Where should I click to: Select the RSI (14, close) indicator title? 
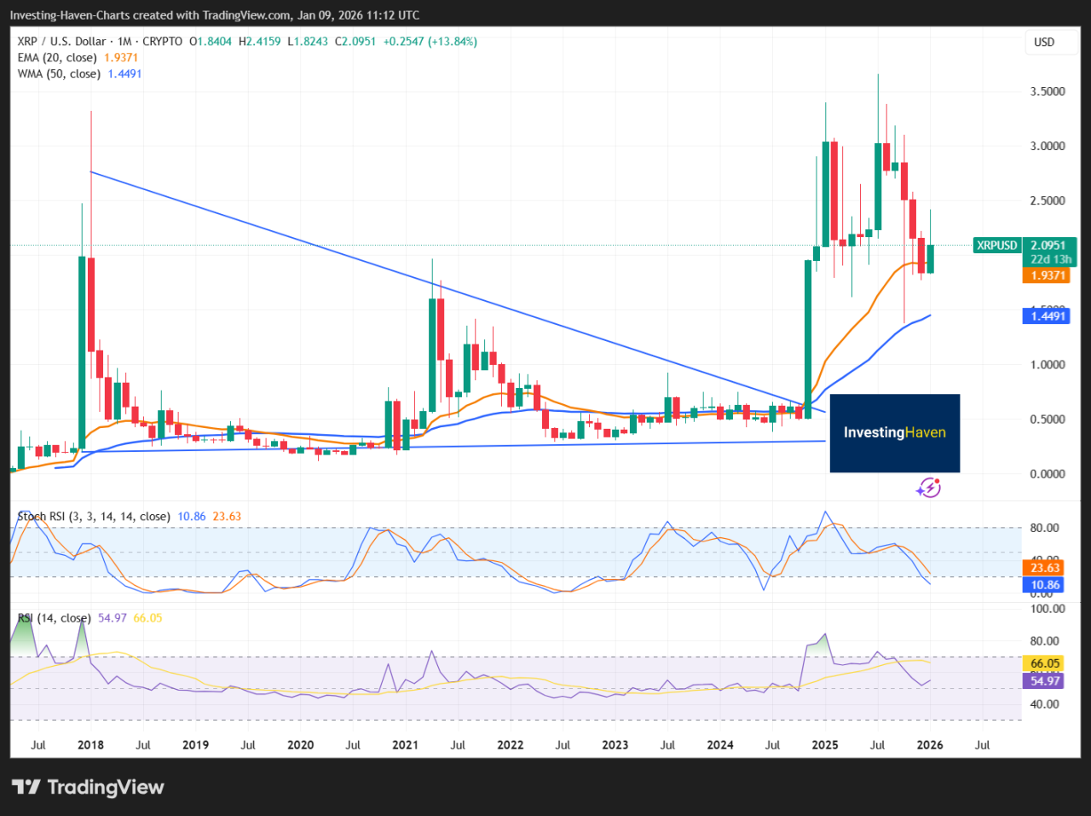tap(55, 616)
